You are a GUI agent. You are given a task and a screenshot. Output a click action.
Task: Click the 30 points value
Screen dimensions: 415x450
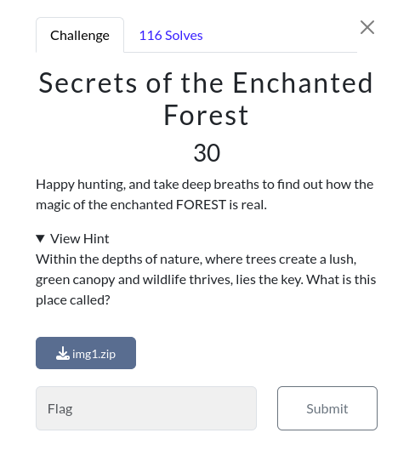pyautogui.click(x=207, y=152)
